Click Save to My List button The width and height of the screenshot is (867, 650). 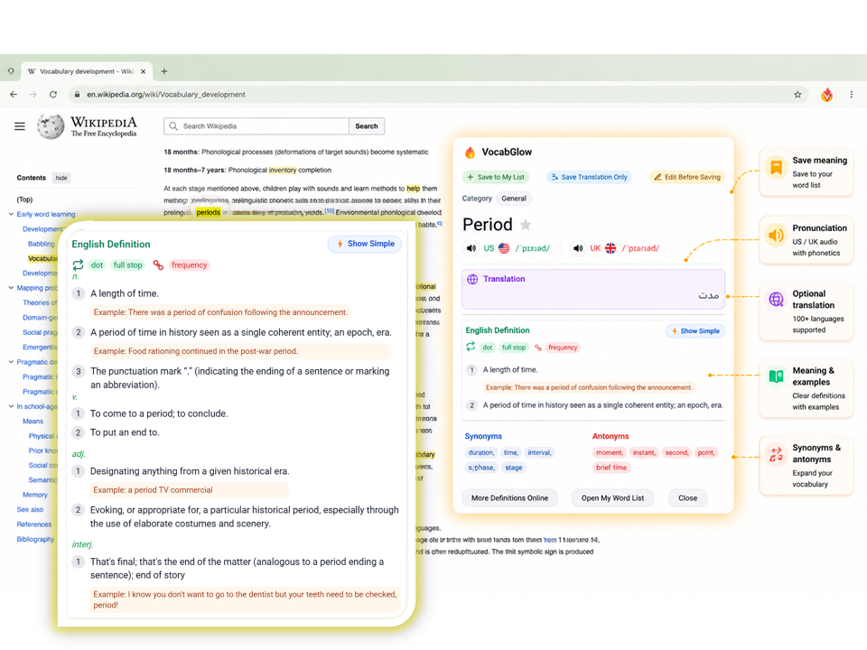click(496, 177)
